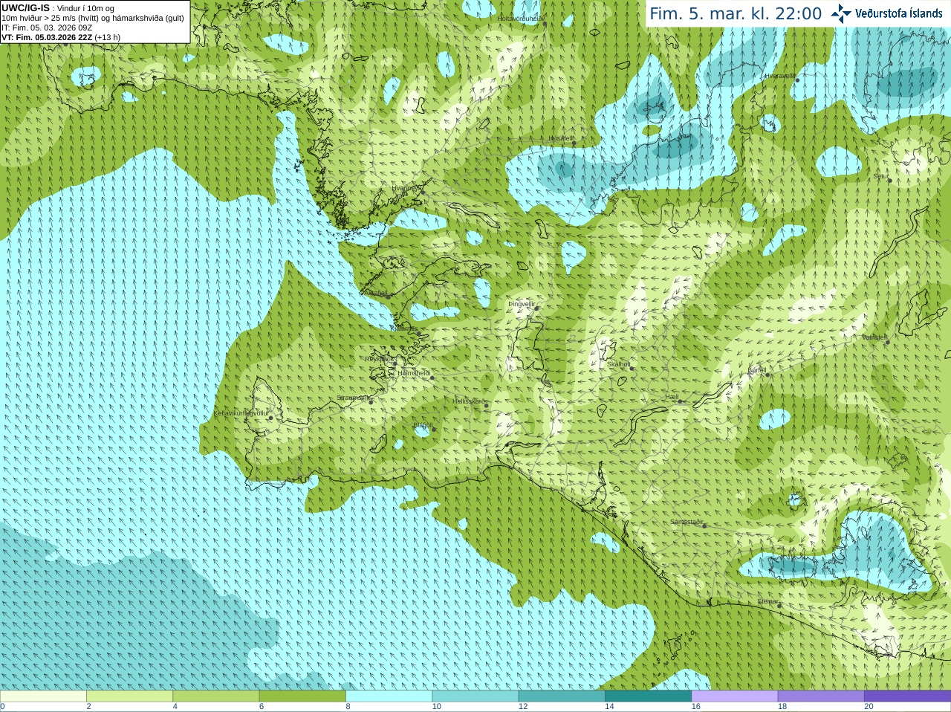
Task: Select the 0–2 m/s pale legend swatch
Action: coord(43,696)
